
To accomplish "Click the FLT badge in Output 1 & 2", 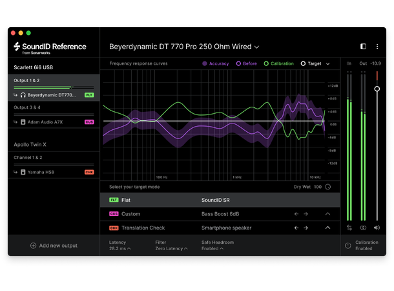I will [x=89, y=95].
